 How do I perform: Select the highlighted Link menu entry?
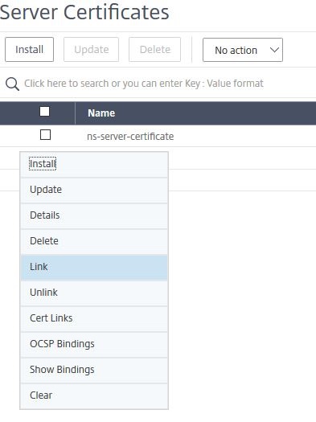[94, 267]
